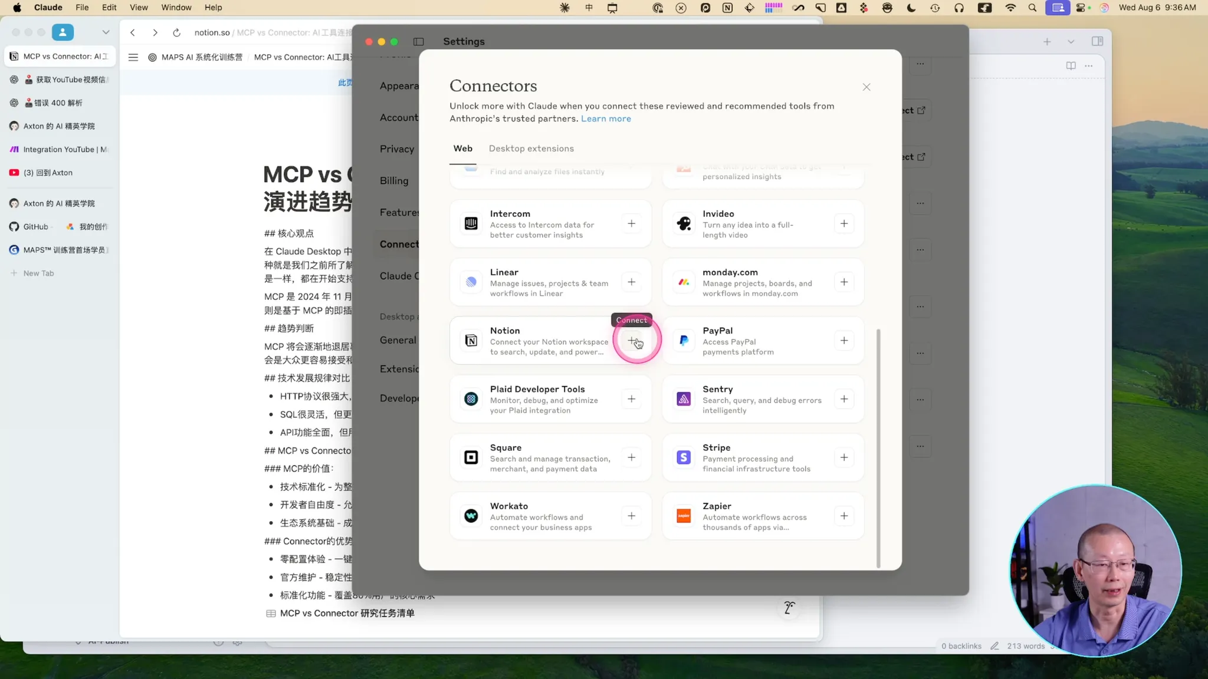Add monday.com connector plus icon
Screen dimensions: 1208x679
844,282
